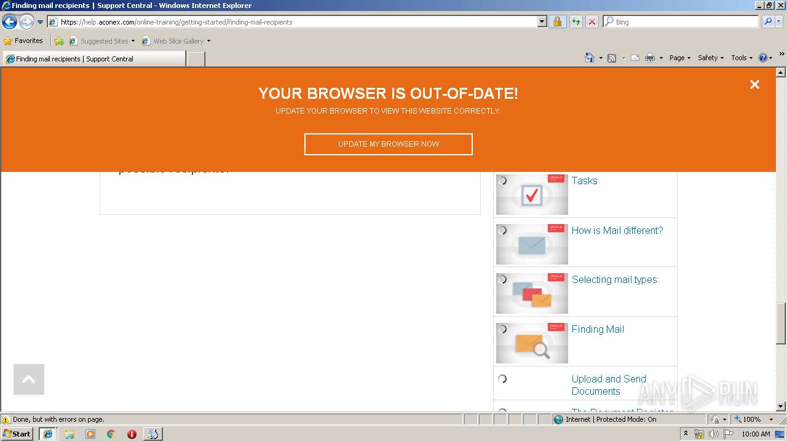Screen dimensions: 787x442
Task: Click the Refresh page icon
Action: pos(575,21)
